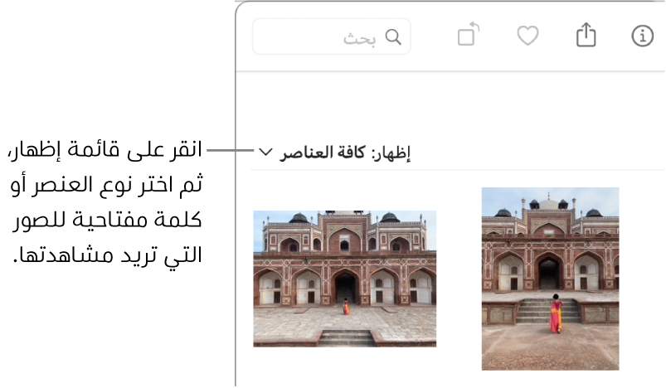Focus the بحث search field
Viewport: 666px width, 388px height.
tap(331, 36)
